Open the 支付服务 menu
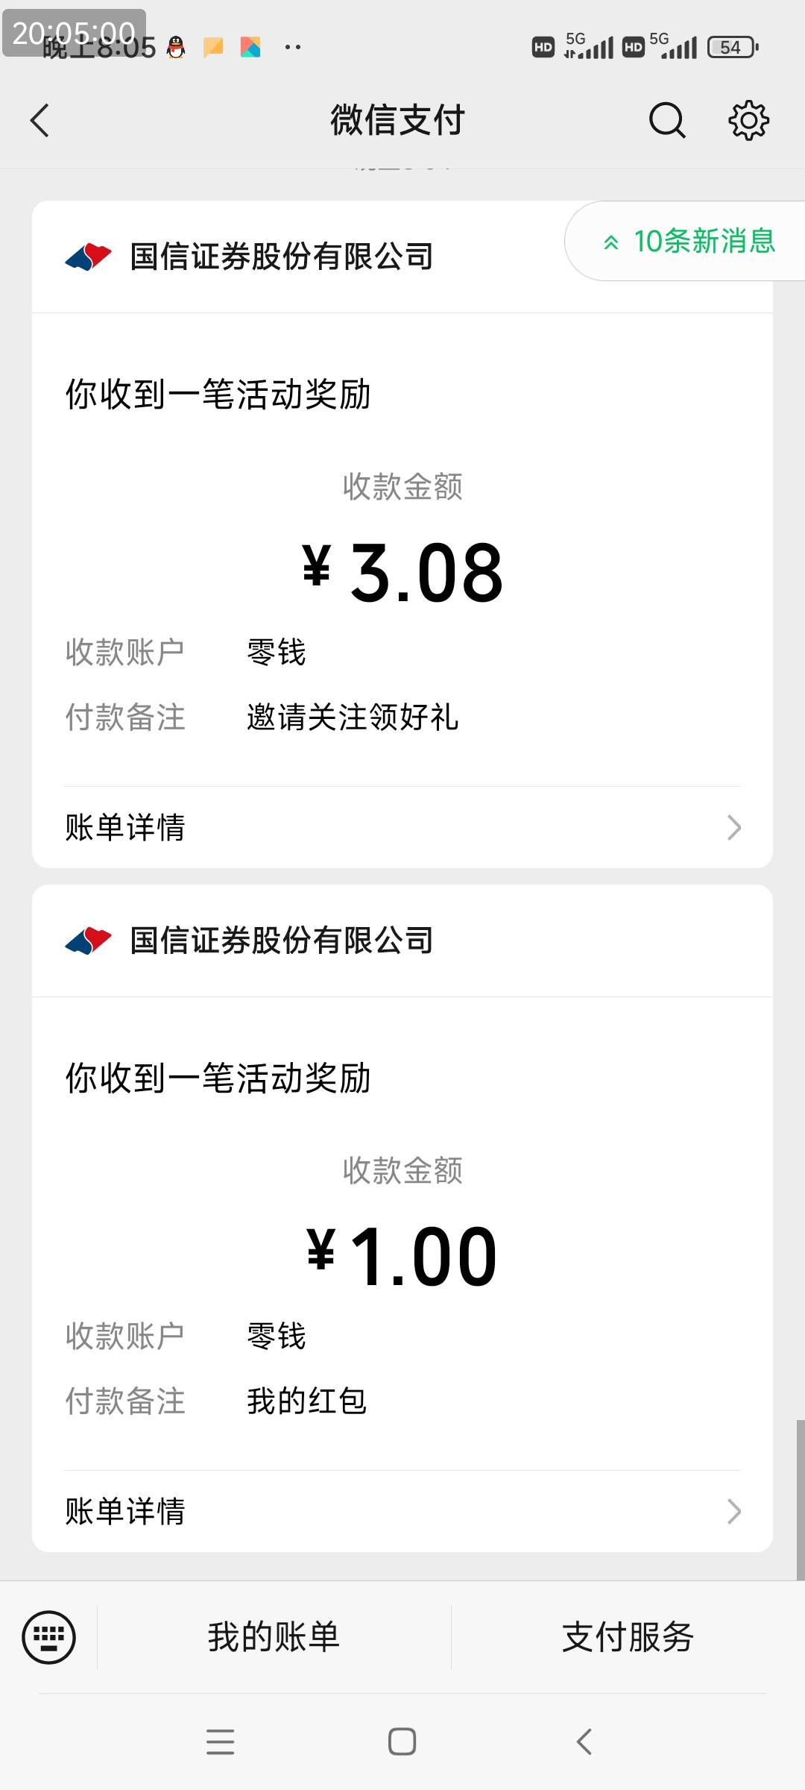805x1790 pixels. (628, 1637)
